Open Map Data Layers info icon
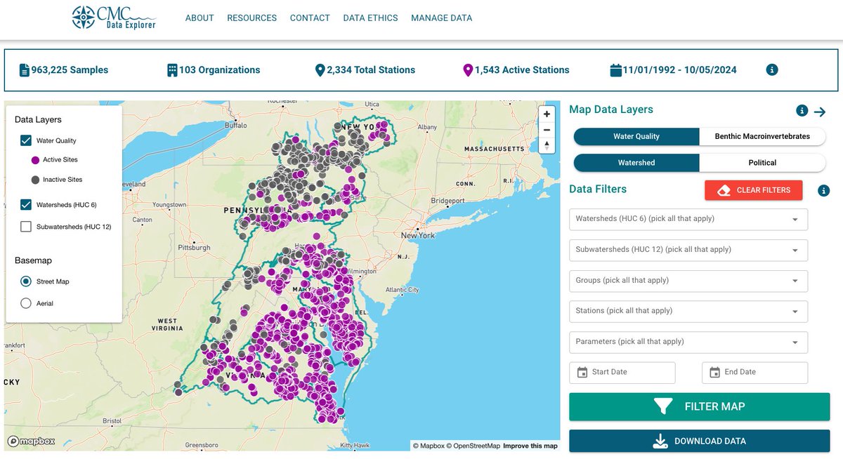843x459 pixels. click(802, 111)
